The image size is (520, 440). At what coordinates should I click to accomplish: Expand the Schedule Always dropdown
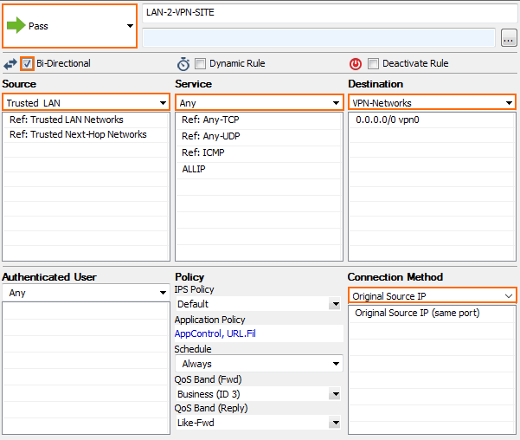(x=259, y=364)
